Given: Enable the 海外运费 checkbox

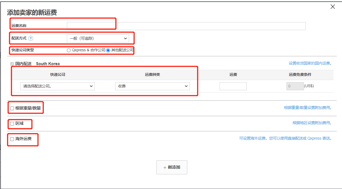Looking at the screenshot, I should (12, 139).
